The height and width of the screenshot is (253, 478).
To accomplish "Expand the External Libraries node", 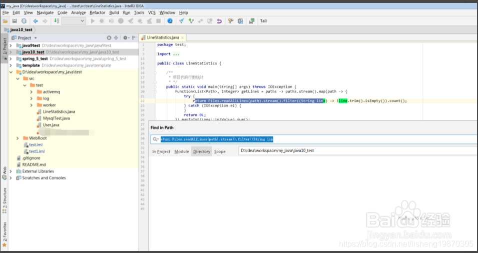I will coord(11,171).
